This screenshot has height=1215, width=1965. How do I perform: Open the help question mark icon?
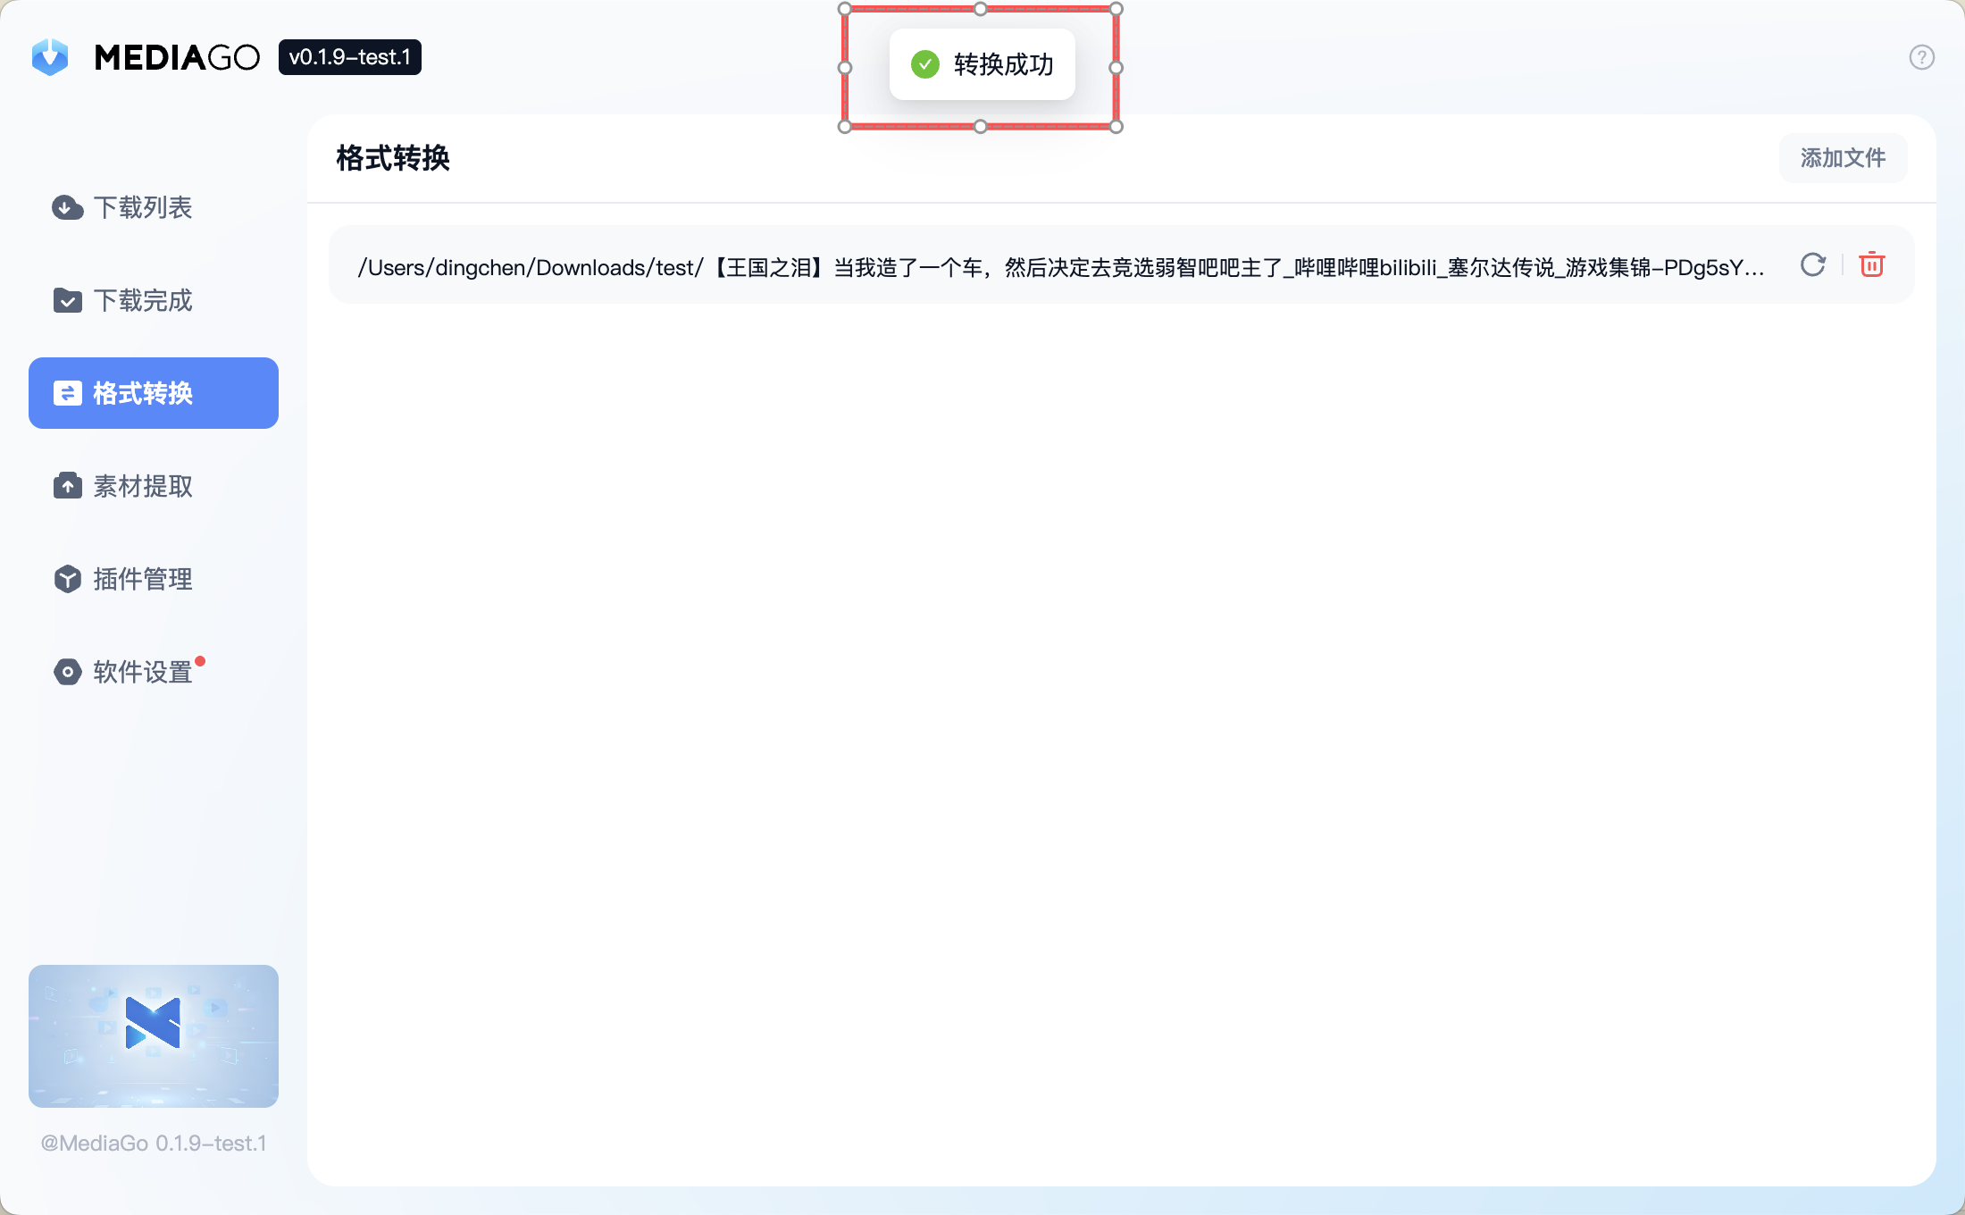[1921, 57]
